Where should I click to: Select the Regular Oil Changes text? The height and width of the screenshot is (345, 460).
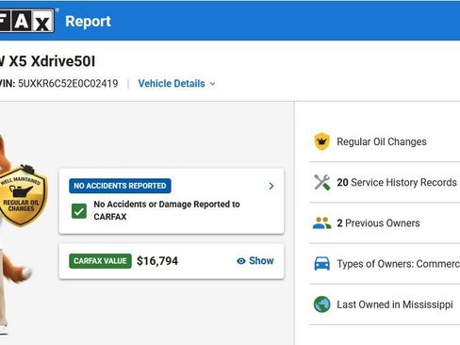(x=382, y=141)
